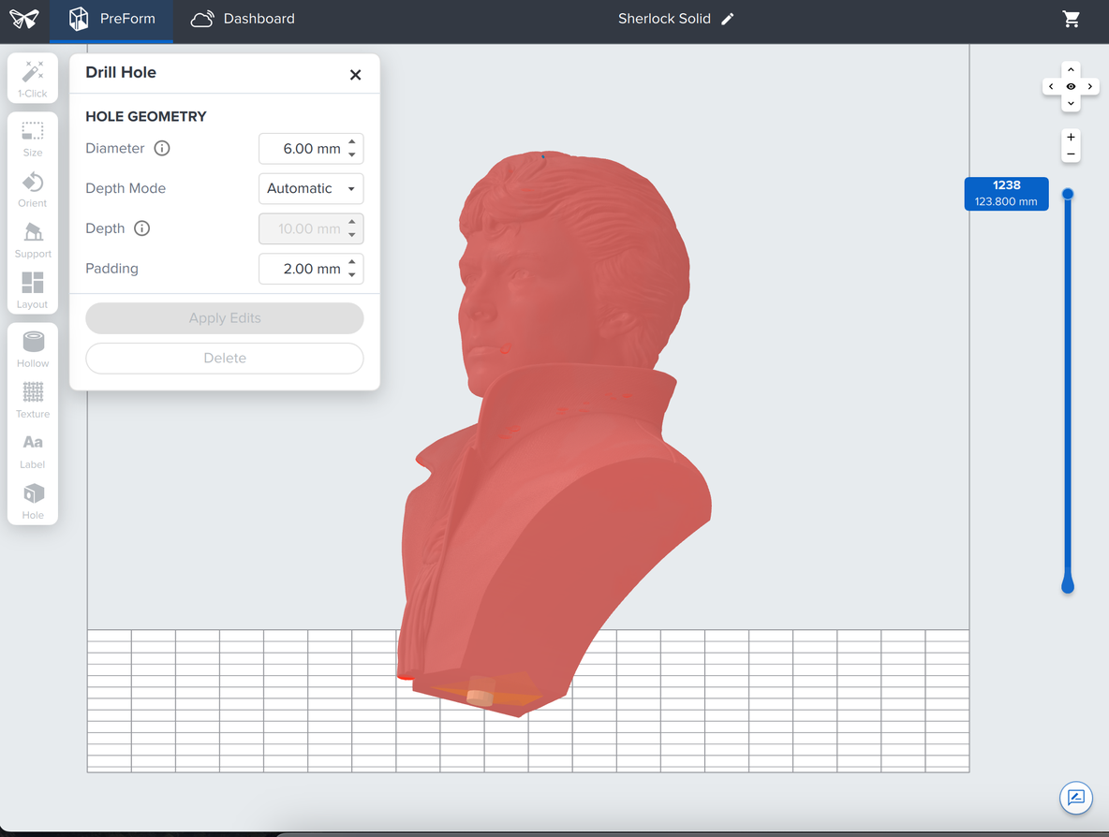Rename the model using the pencil icon
Image resolution: width=1109 pixels, height=837 pixels.
[x=729, y=18]
